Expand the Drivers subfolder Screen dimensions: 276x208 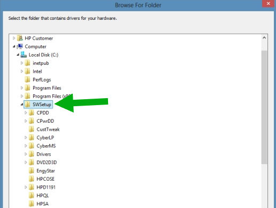click(x=26, y=154)
